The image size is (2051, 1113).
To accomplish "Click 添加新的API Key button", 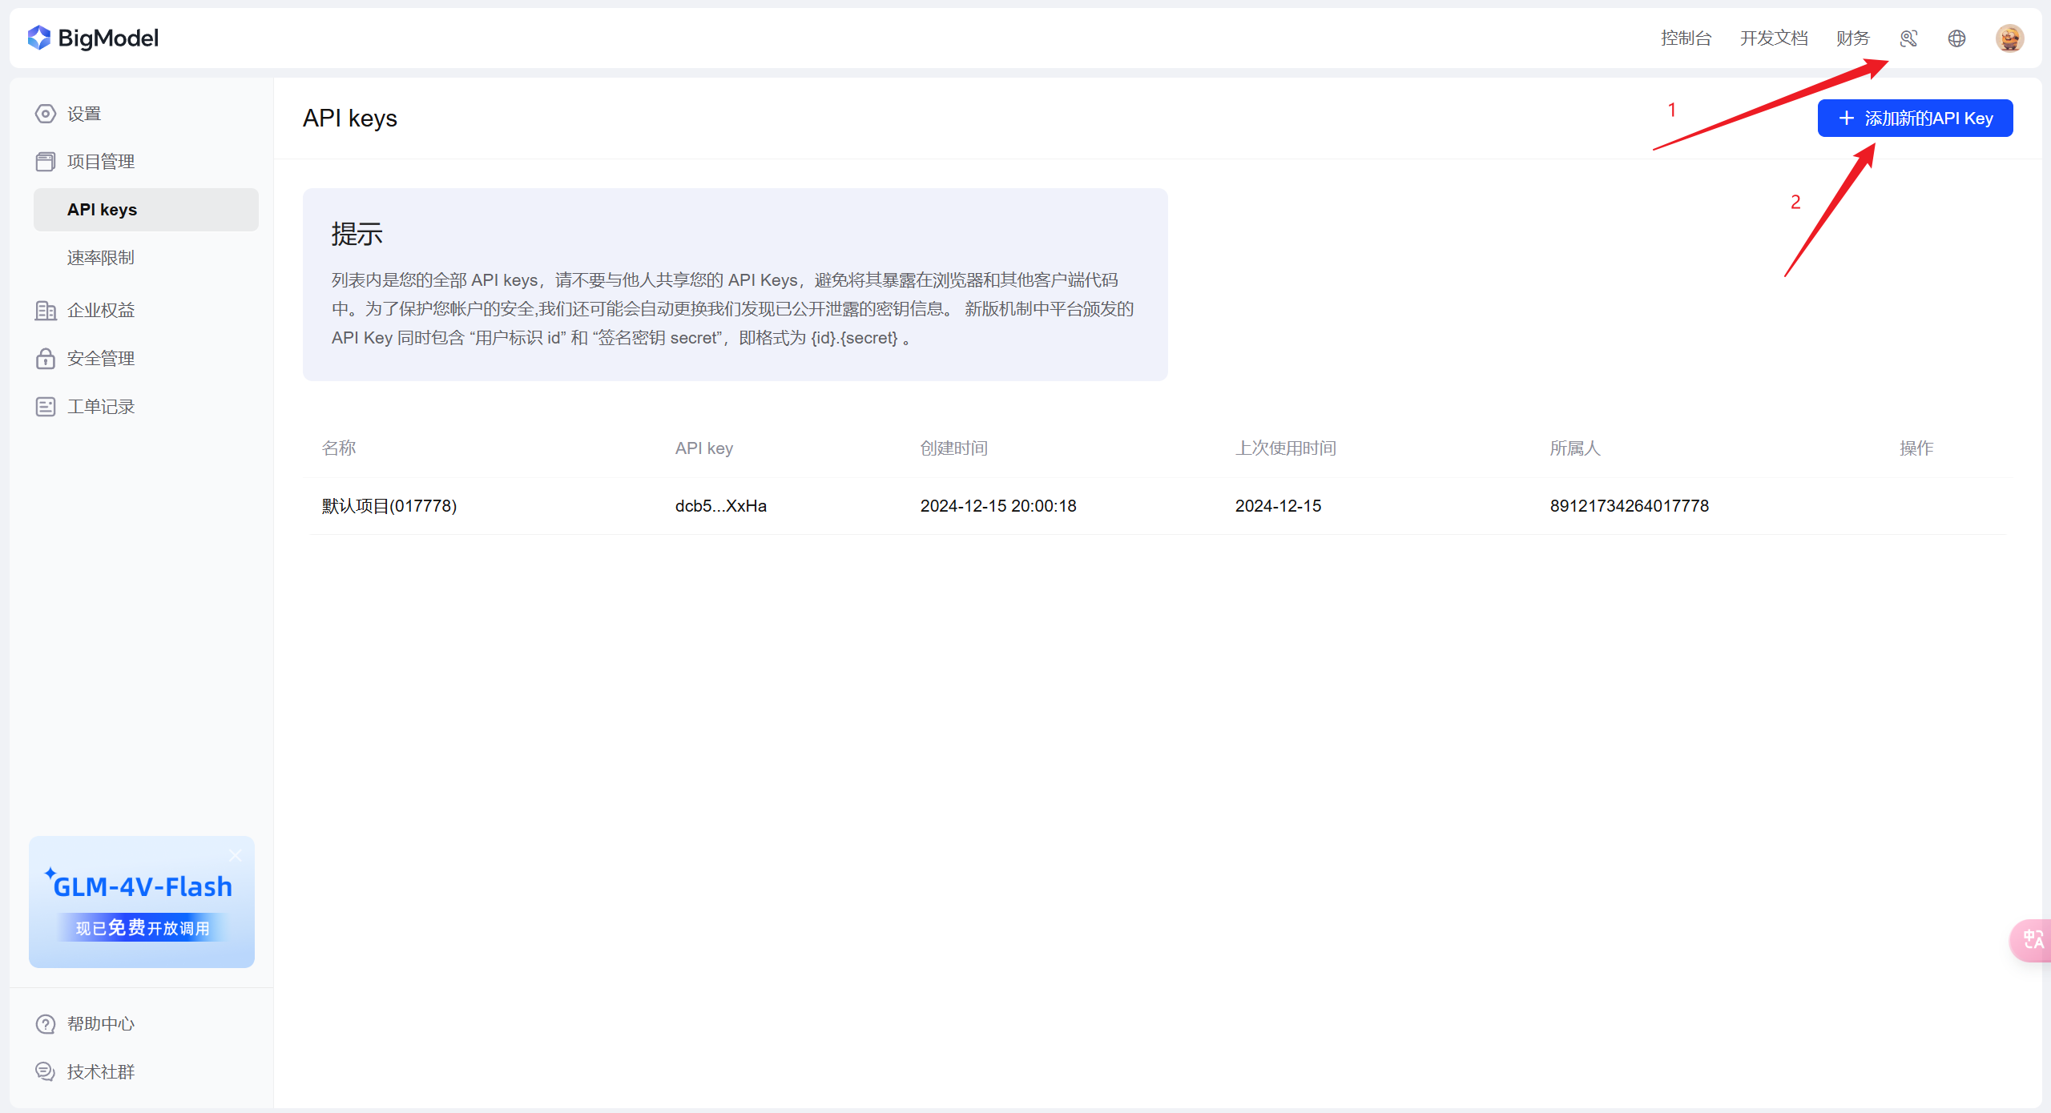I will [x=1915, y=119].
